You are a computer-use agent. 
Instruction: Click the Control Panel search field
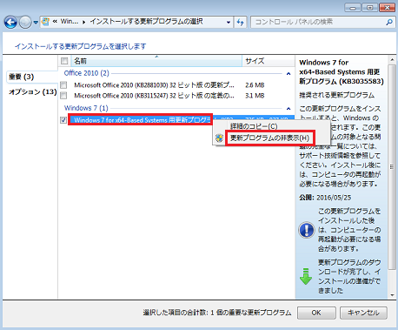click(319, 22)
